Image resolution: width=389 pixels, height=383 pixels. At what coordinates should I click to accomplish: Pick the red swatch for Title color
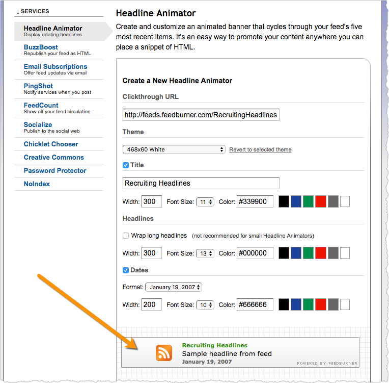tap(321, 201)
